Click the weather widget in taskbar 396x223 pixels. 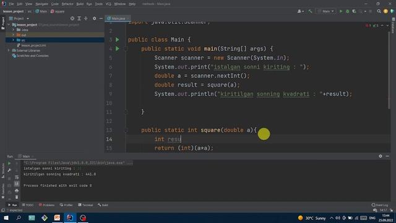click(312, 218)
